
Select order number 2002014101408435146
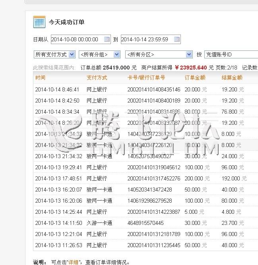tap(153, 90)
